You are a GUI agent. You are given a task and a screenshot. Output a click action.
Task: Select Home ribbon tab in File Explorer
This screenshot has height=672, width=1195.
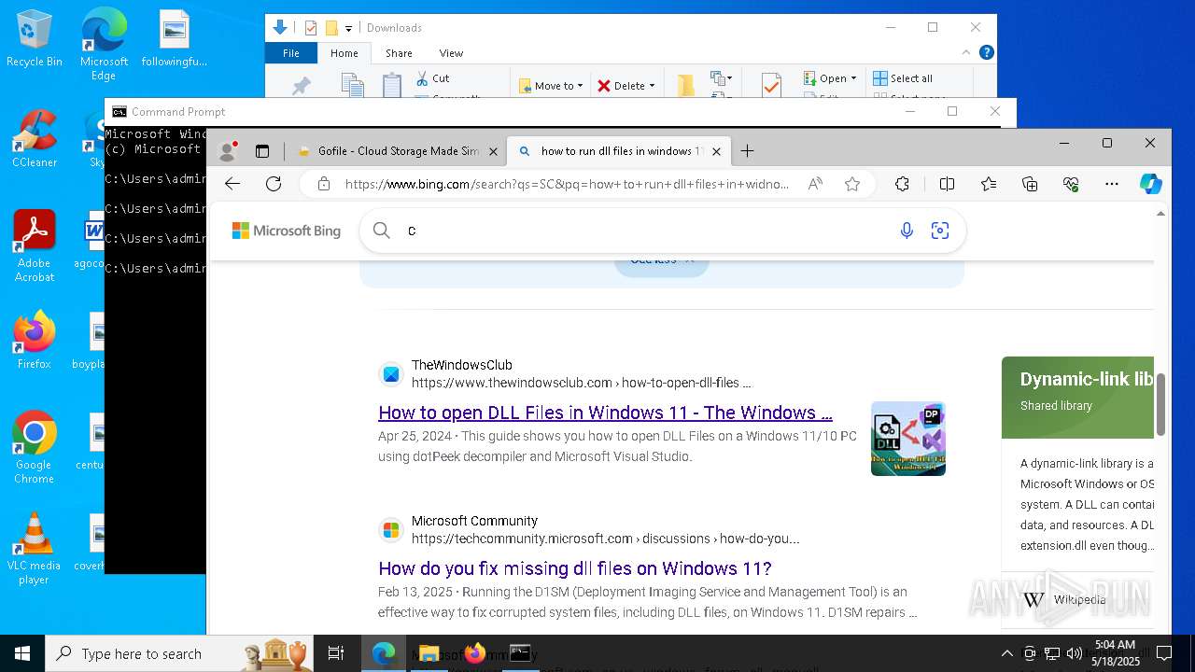click(344, 53)
